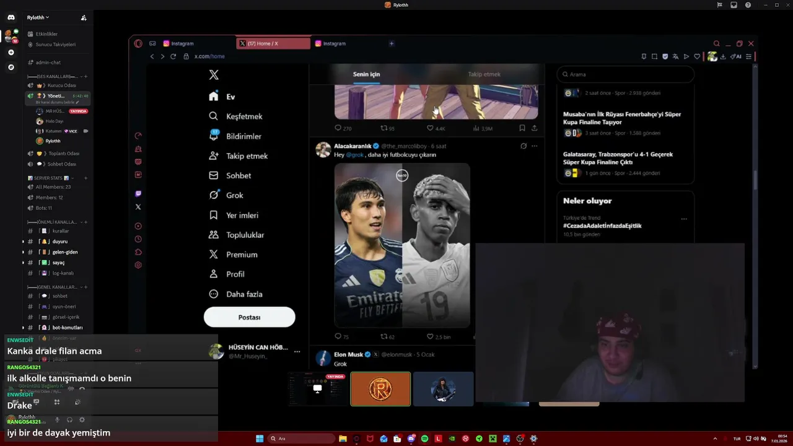793x446 pixels.
Task: Open the Rylothh server dropdown in Discord
Action: click(38, 17)
